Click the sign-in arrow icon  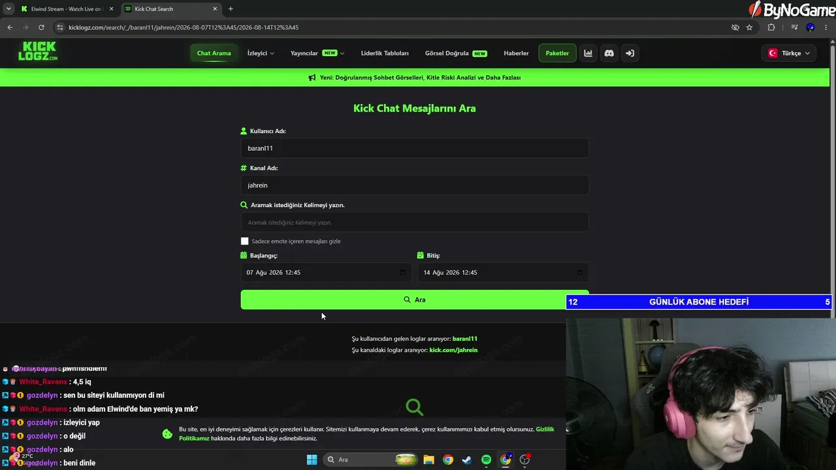point(630,54)
